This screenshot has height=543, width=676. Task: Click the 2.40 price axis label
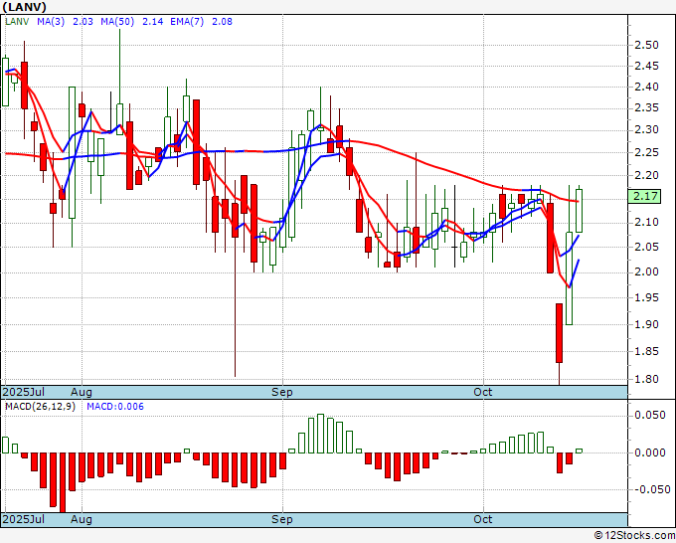[647, 87]
